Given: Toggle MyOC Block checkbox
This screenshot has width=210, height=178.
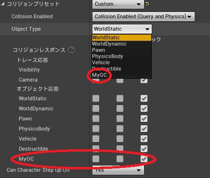Looking at the screenshot, I should point(144,159).
